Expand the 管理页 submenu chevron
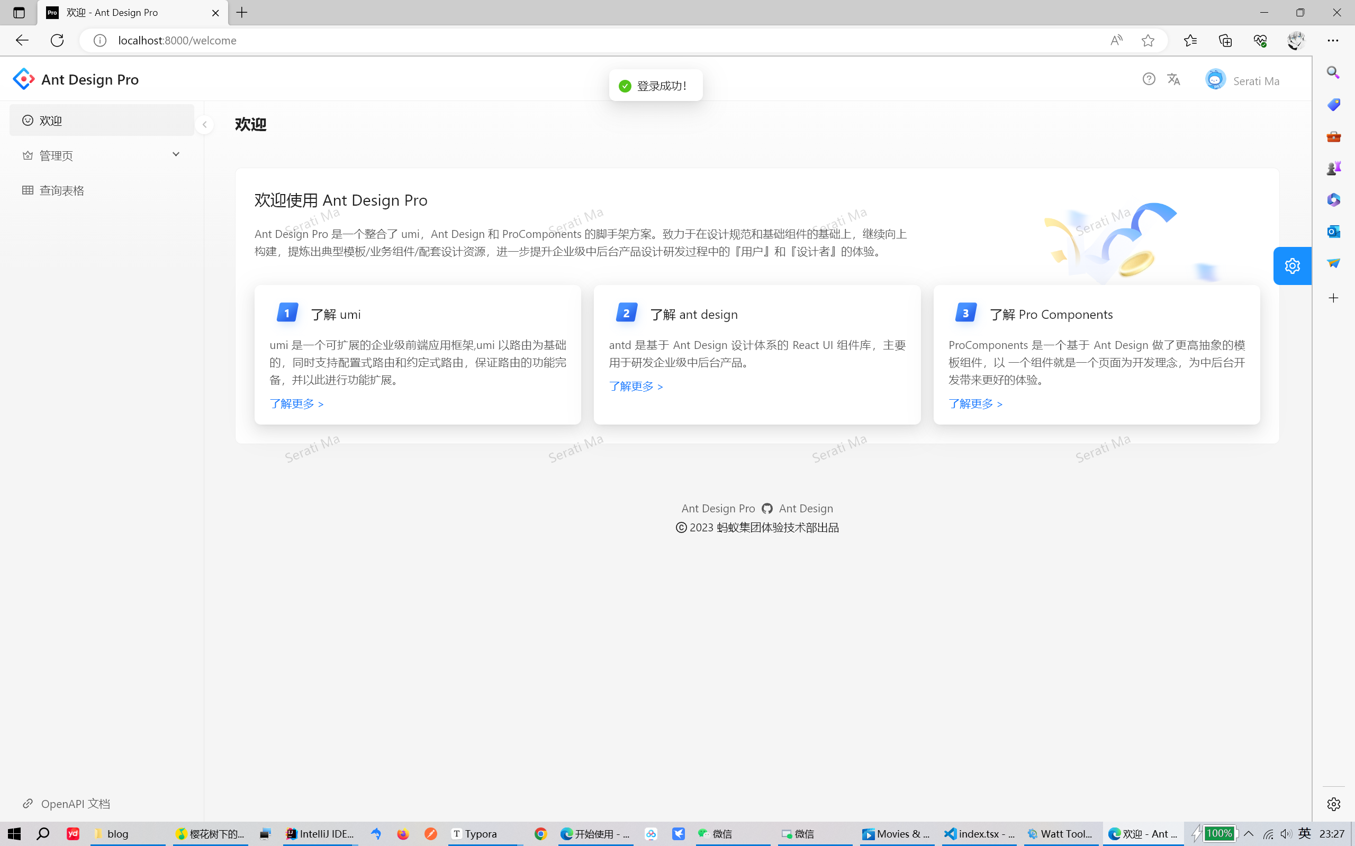The width and height of the screenshot is (1355, 846). [176, 154]
